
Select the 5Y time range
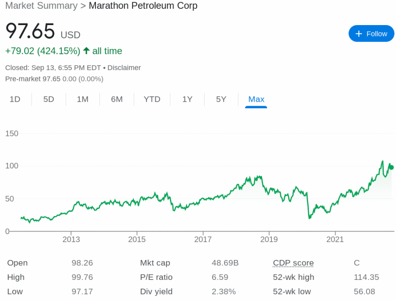pos(221,99)
